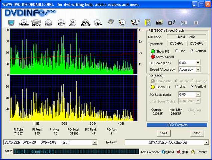The width and height of the screenshot is (212, 160).
Task: Click the Start button
Action: pyautogui.click(x=164, y=133)
